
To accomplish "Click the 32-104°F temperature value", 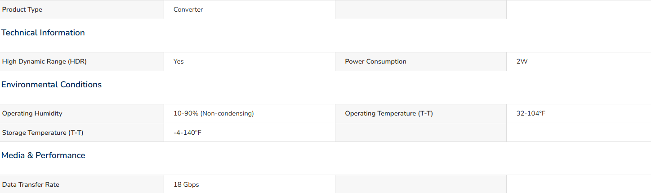I will coord(531,113).
